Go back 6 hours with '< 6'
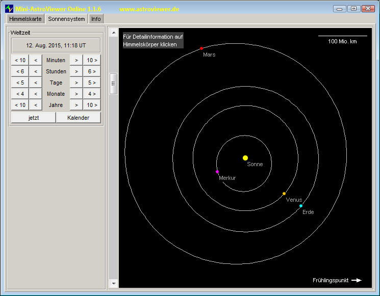This screenshot has height=296, width=380. click(x=20, y=71)
